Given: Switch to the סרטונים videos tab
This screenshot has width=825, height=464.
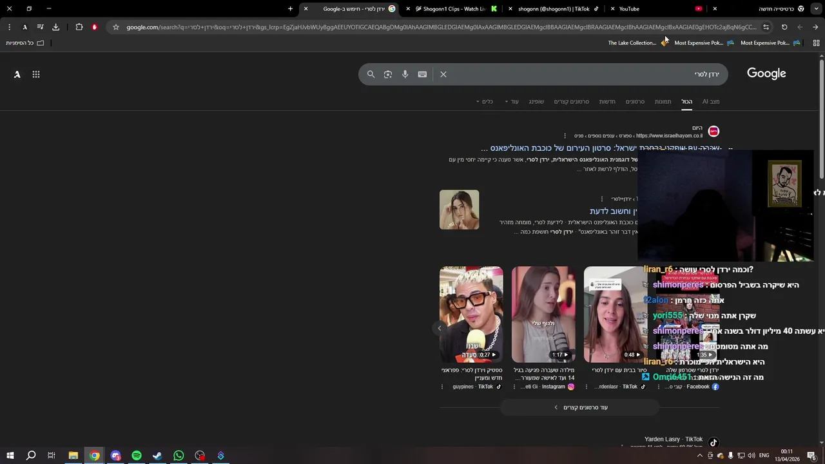Looking at the screenshot, I should point(635,102).
